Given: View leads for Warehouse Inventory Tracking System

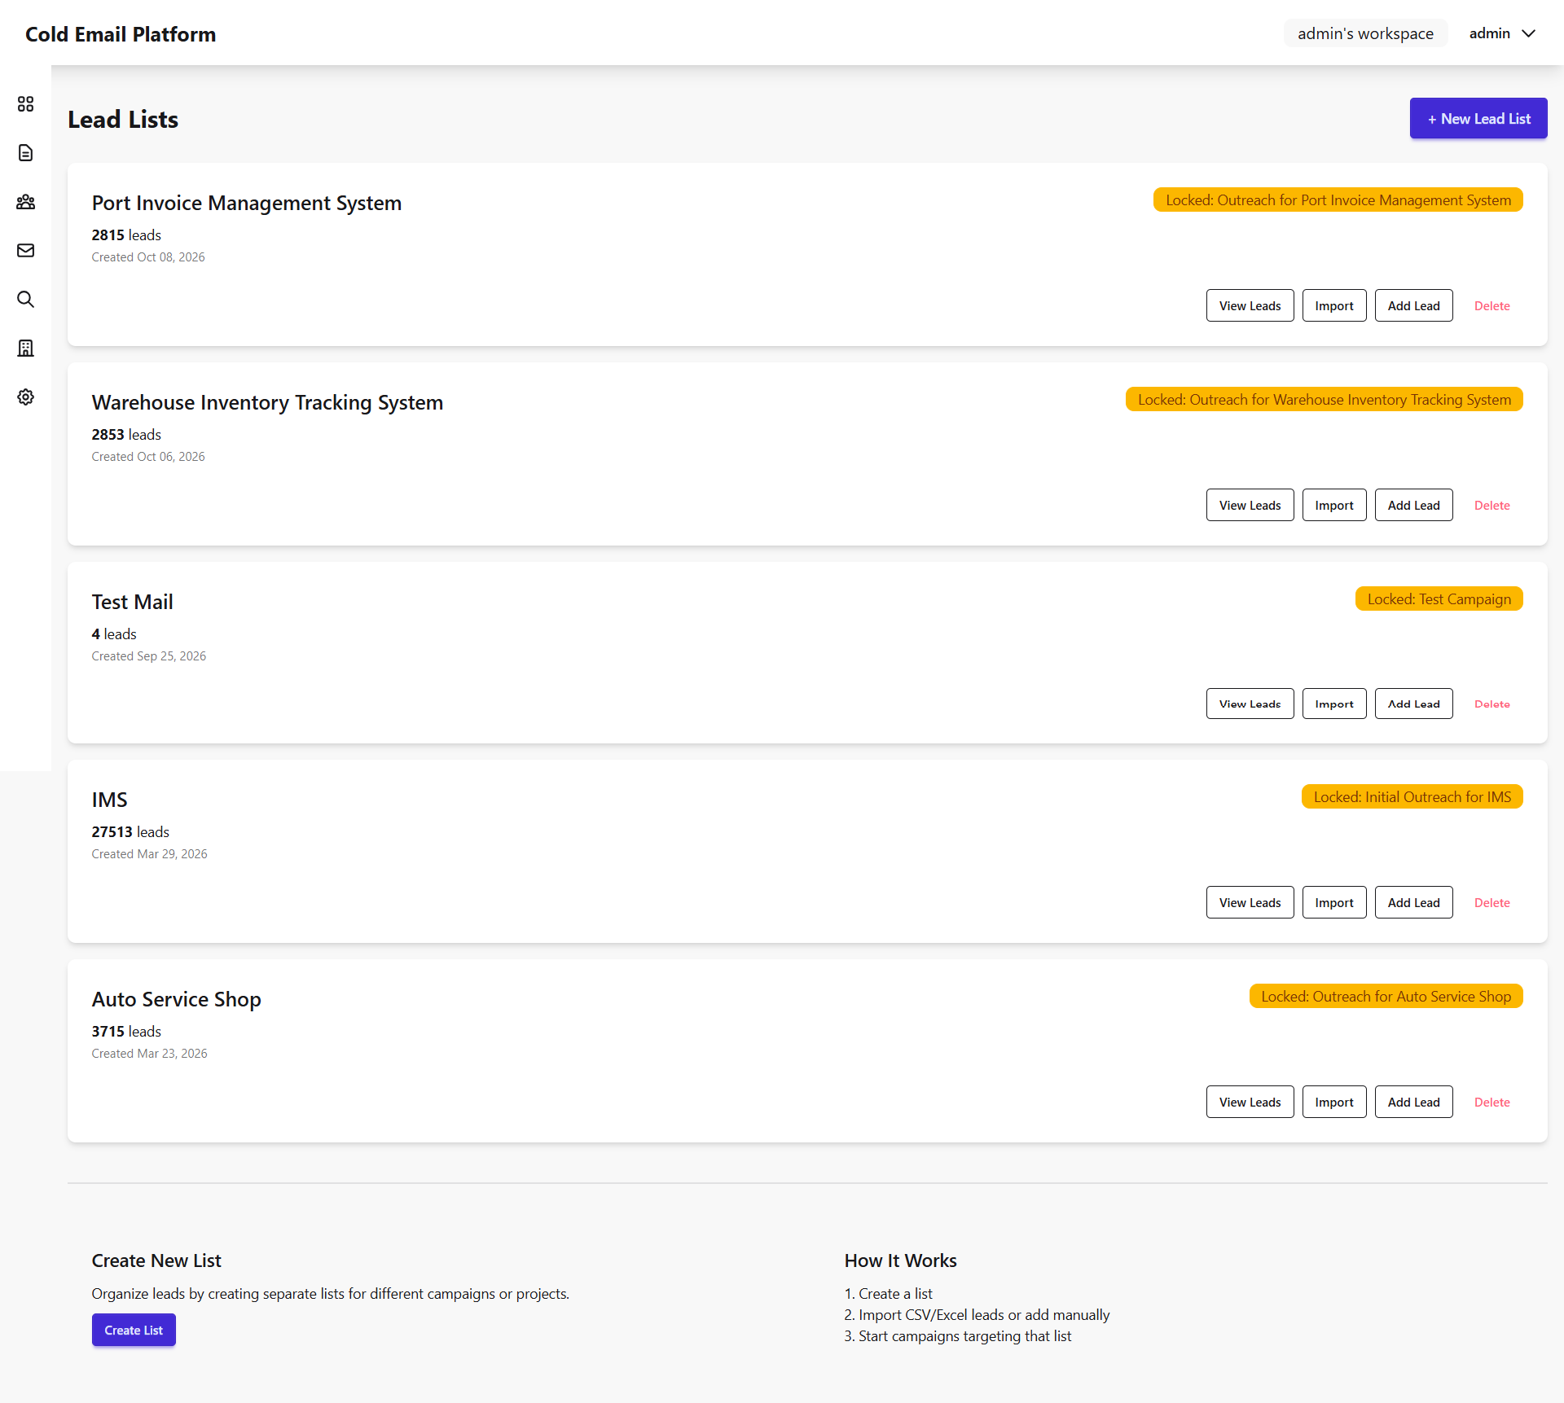Looking at the screenshot, I should (x=1250, y=506).
